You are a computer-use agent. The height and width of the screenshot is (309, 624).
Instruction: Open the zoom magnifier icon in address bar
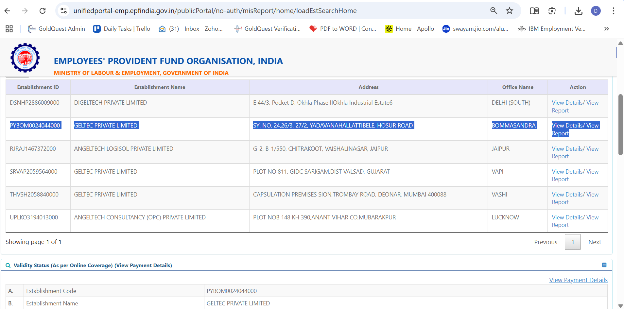(x=494, y=11)
